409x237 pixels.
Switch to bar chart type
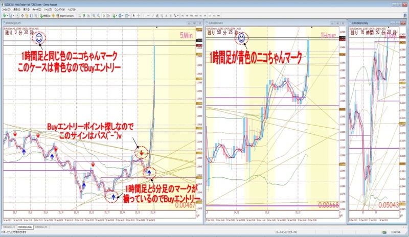pyautogui.click(x=80, y=16)
